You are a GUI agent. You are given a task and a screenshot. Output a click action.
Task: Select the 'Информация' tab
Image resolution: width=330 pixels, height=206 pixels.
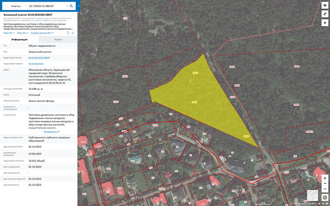click(19, 39)
